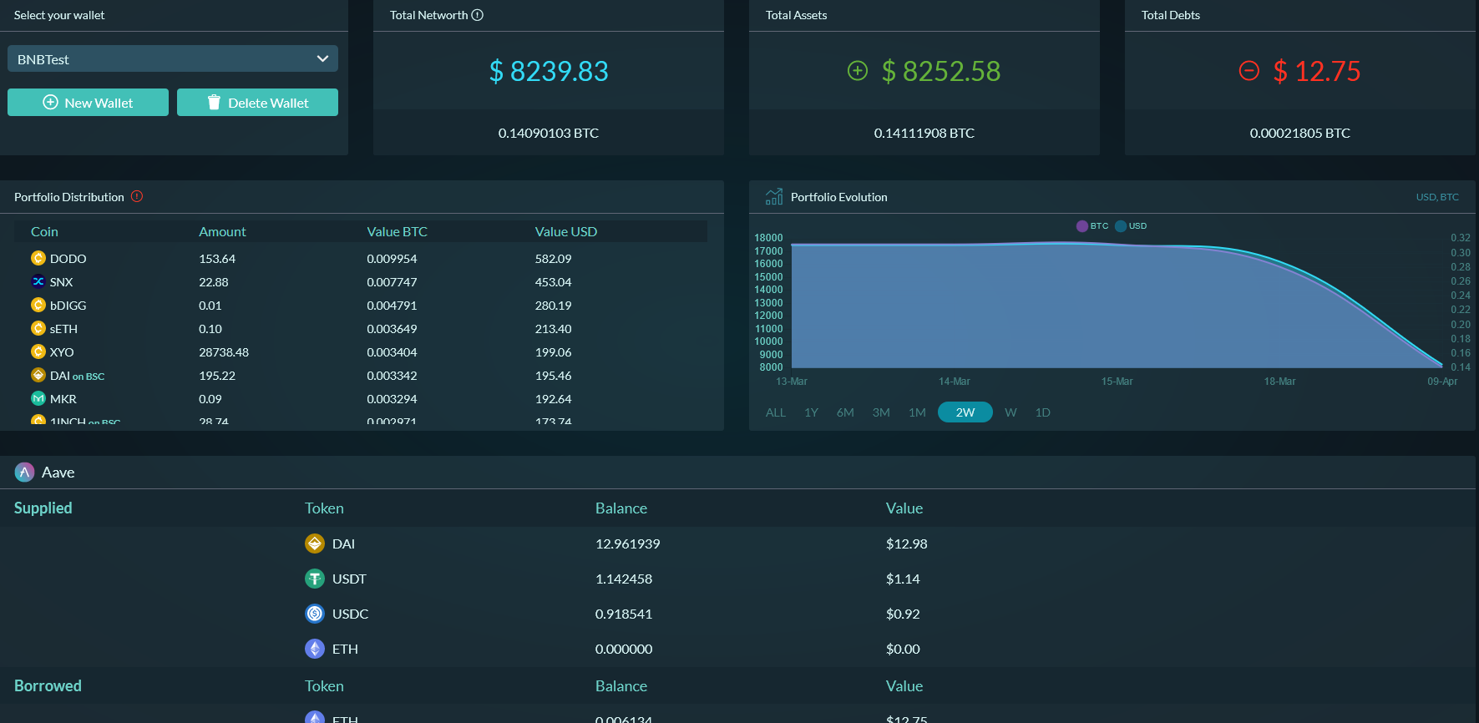Viewport: 1479px width, 723px height.
Task: Click the bDIGG USD value 280.19
Action: [x=554, y=306]
